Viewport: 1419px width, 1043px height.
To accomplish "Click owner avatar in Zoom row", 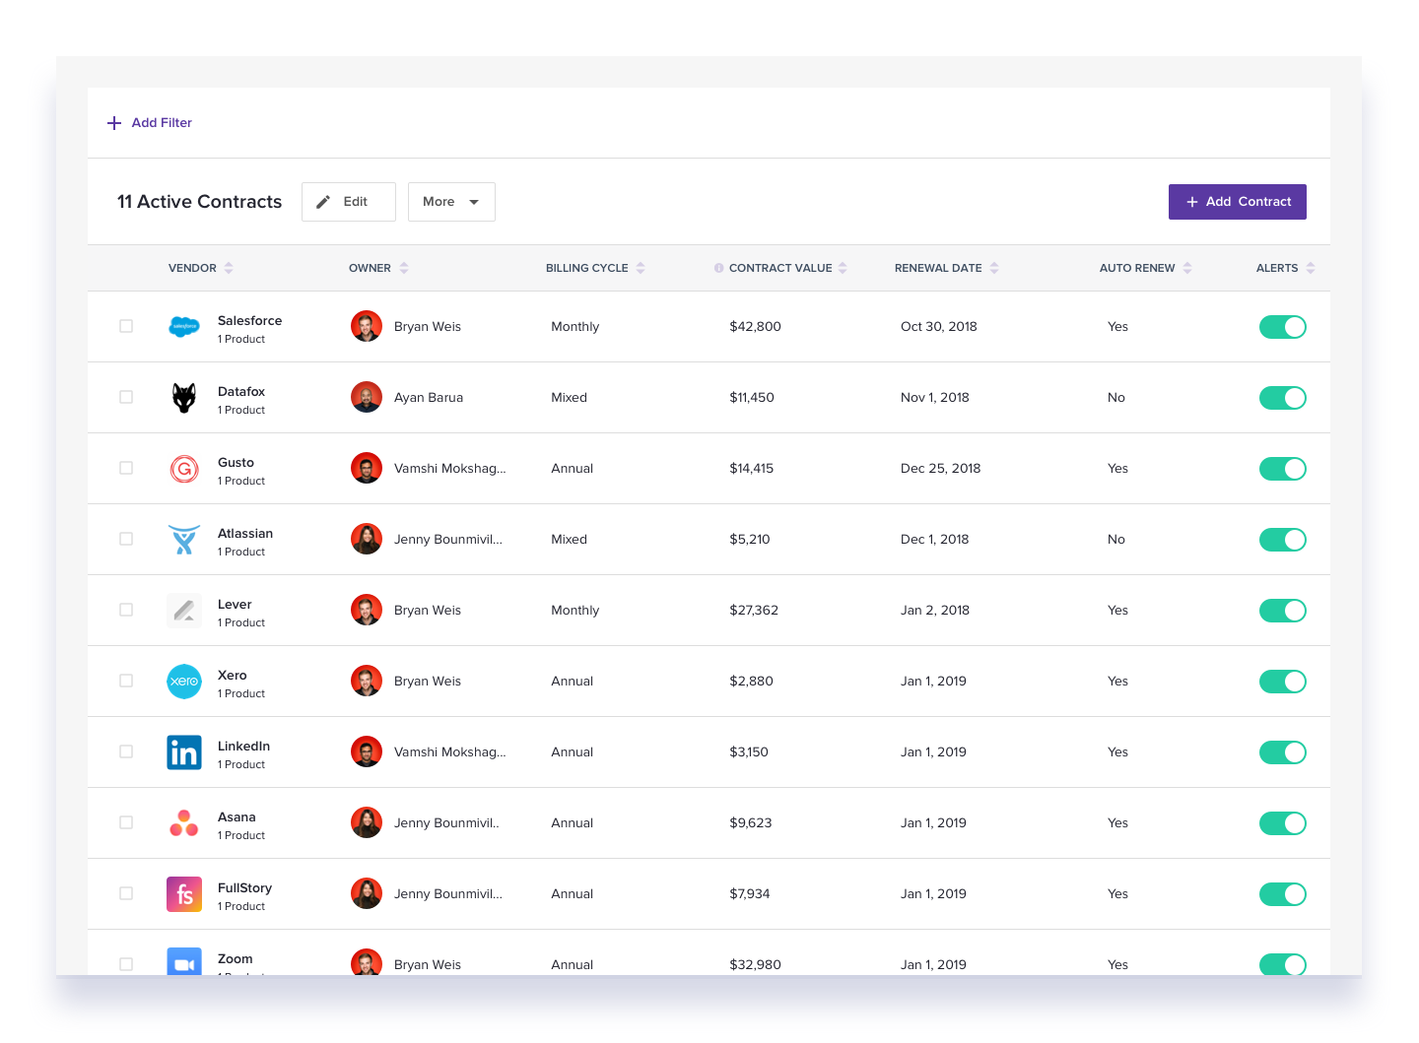I will [367, 962].
